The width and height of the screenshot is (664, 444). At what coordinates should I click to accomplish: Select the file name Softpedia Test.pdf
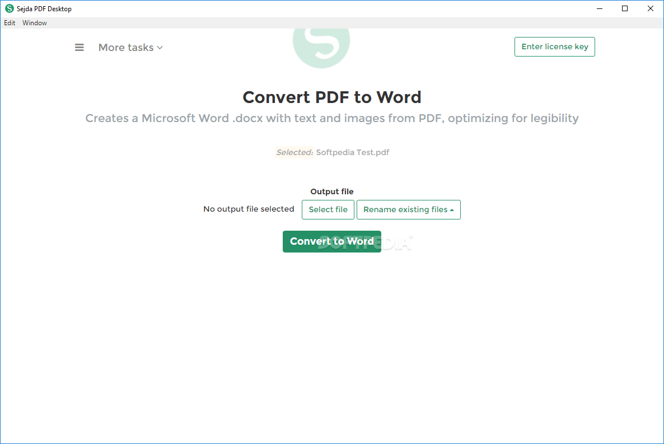(x=352, y=152)
